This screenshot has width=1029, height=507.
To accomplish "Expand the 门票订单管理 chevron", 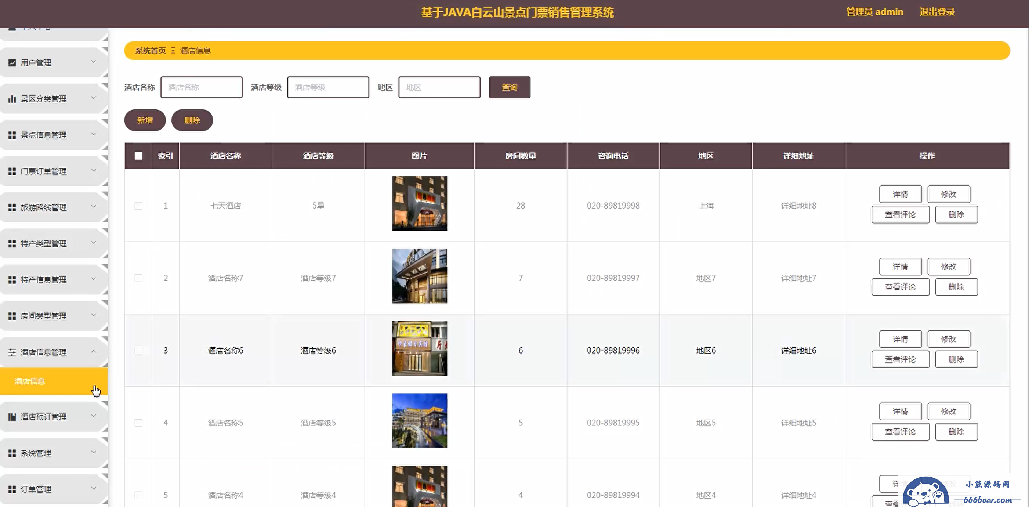I will pos(94,170).
